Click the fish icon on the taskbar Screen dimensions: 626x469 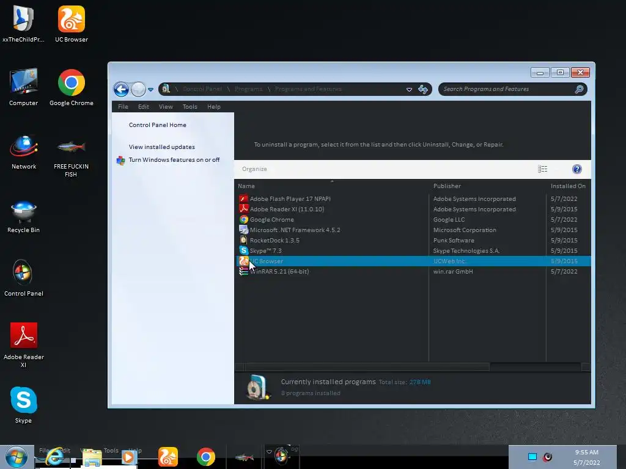pos(245,457)
